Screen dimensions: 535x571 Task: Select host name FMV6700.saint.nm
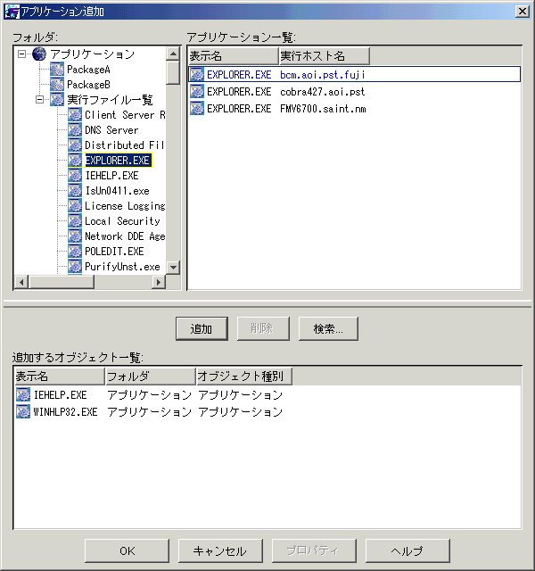click(x=323, y=109)
